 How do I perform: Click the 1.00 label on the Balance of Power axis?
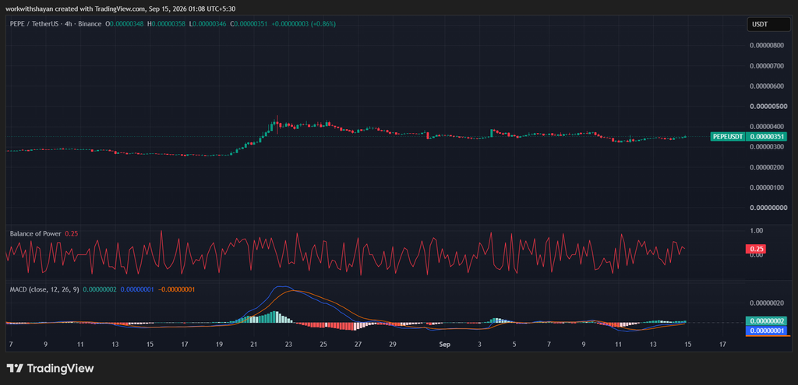point(756,230)
